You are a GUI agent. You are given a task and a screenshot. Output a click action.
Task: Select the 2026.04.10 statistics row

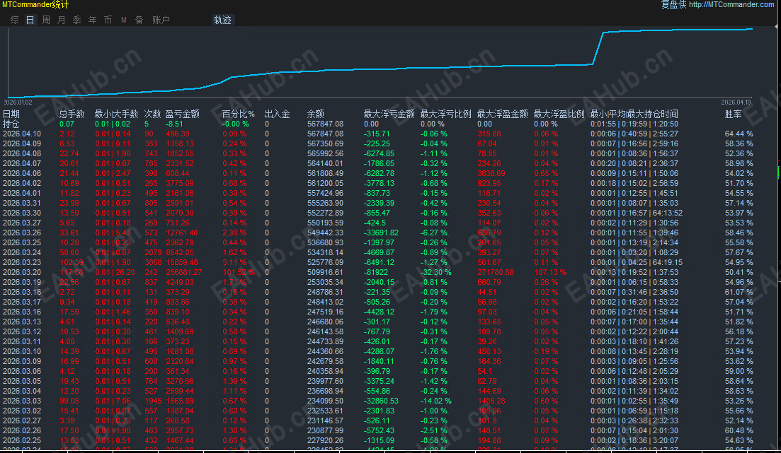(23, 134)
